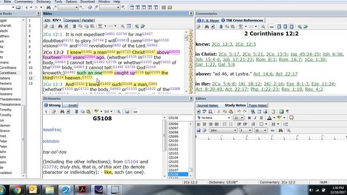Click the editor binoculars find icon

point(280,131)
